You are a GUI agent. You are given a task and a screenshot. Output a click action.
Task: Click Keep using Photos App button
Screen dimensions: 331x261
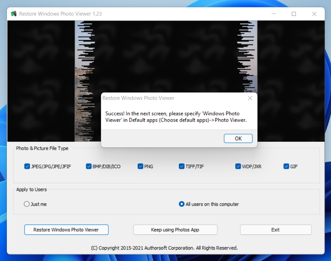coord(175,229)
